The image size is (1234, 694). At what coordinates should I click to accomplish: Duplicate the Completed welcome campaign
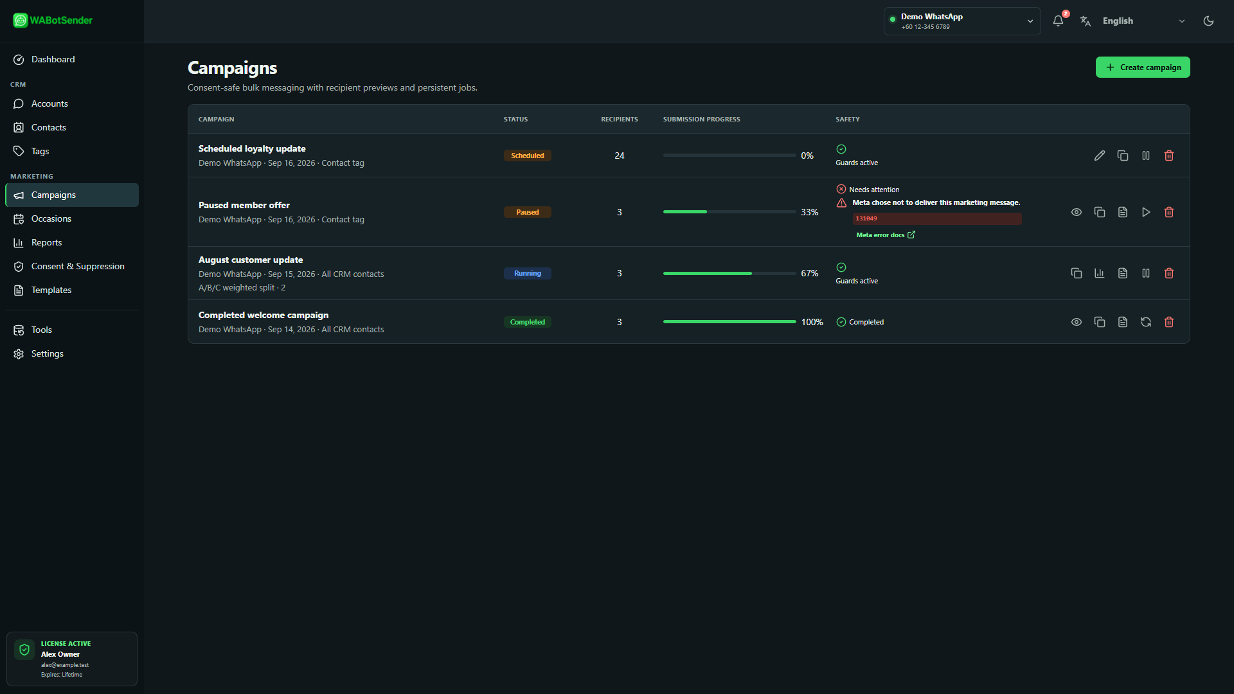pos(1100,322)
